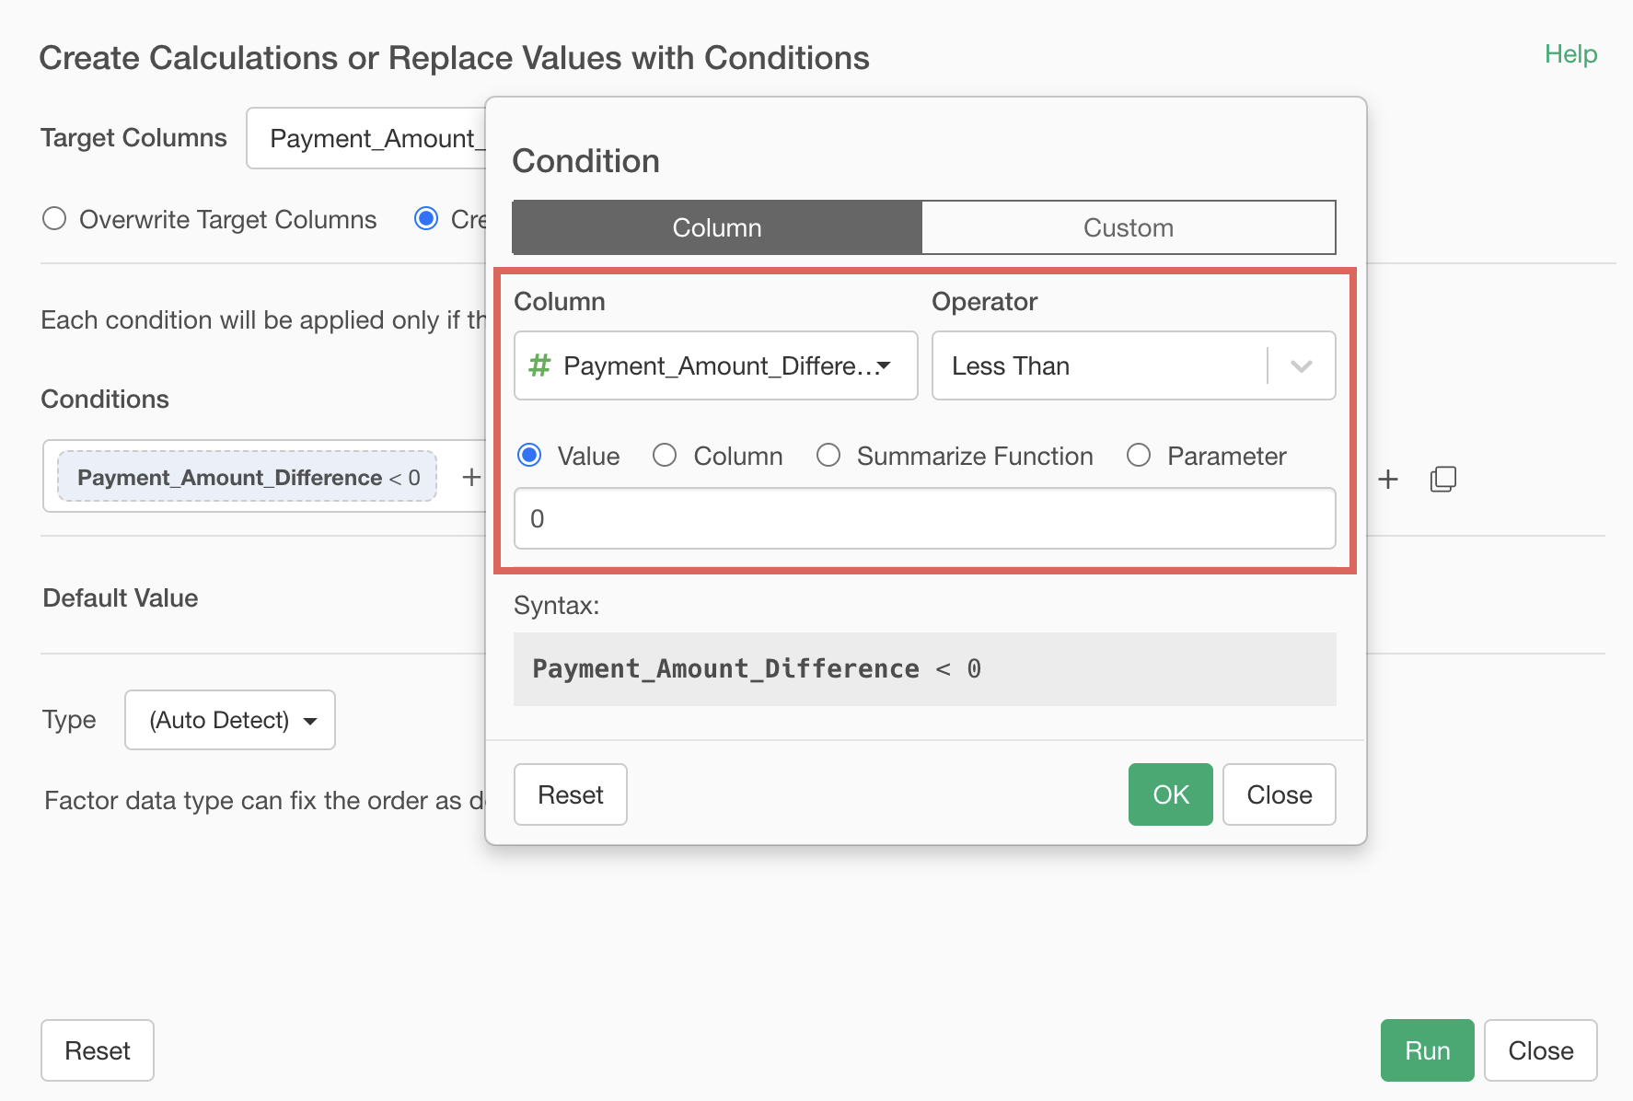Screen dimensions: 1633x1101
Task: Select the Payment_Amount_Difference < 0 condition chip
Action: coord(247,477)
